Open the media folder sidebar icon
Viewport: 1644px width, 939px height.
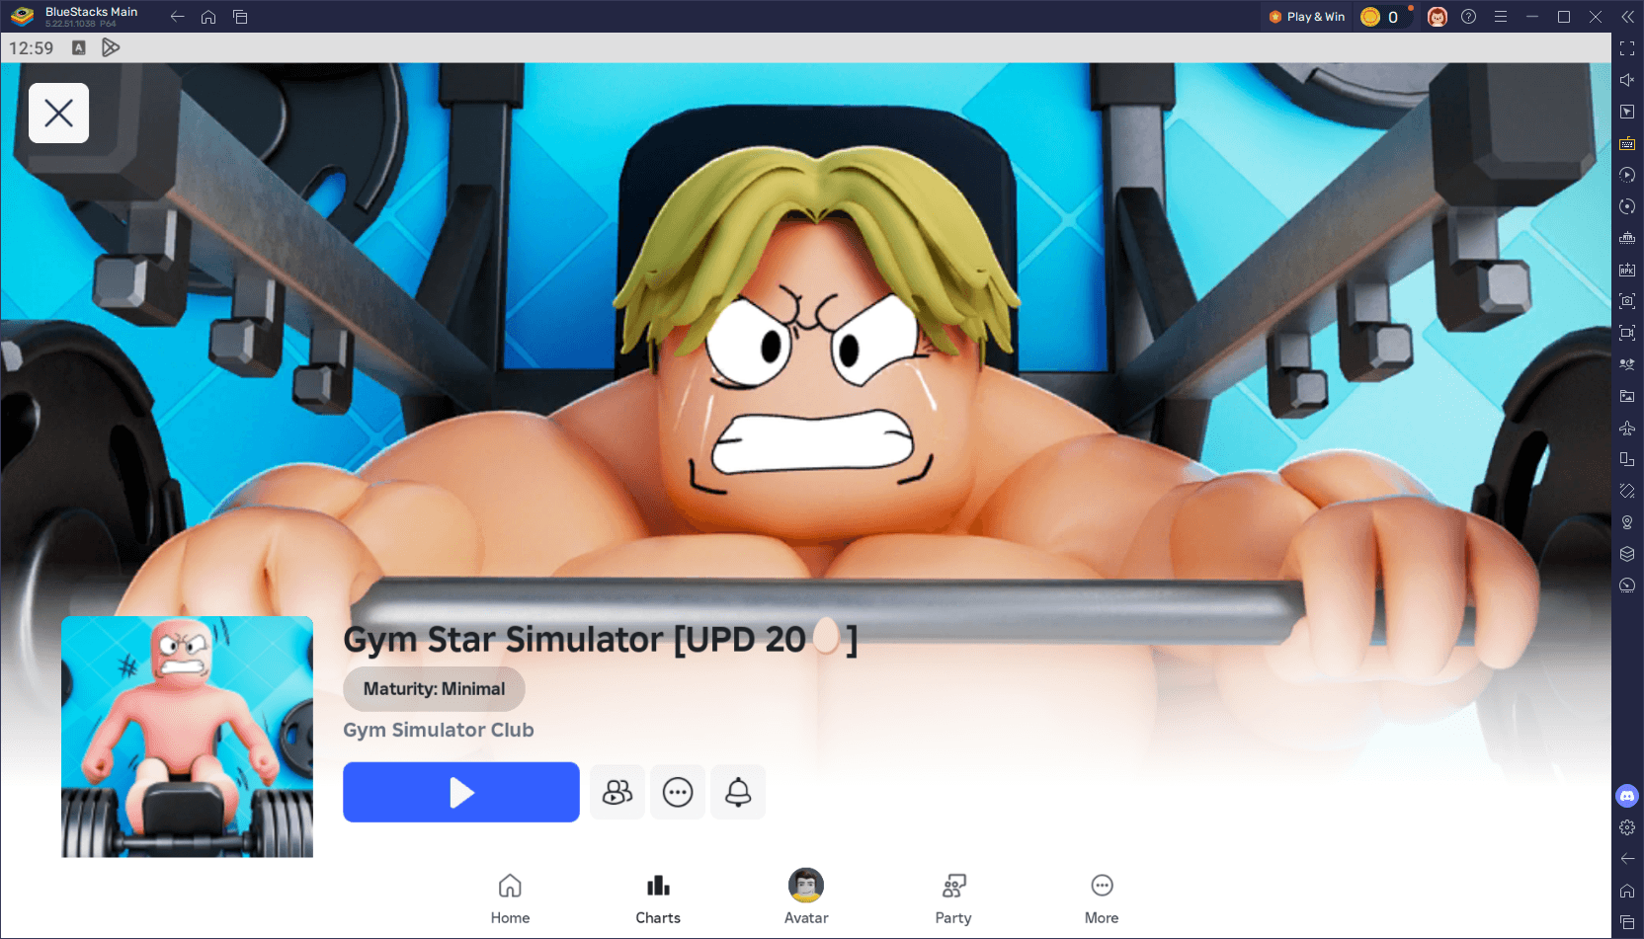click(x=1627, y=396)
